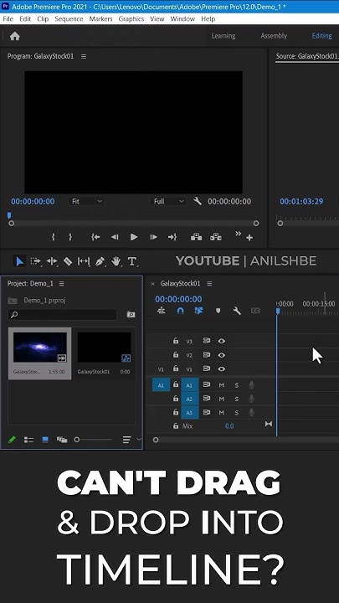The width and height of the screenshot is (339, 603).
Task: Switch to Assembly workspace
Action: [x=274, y=36]
